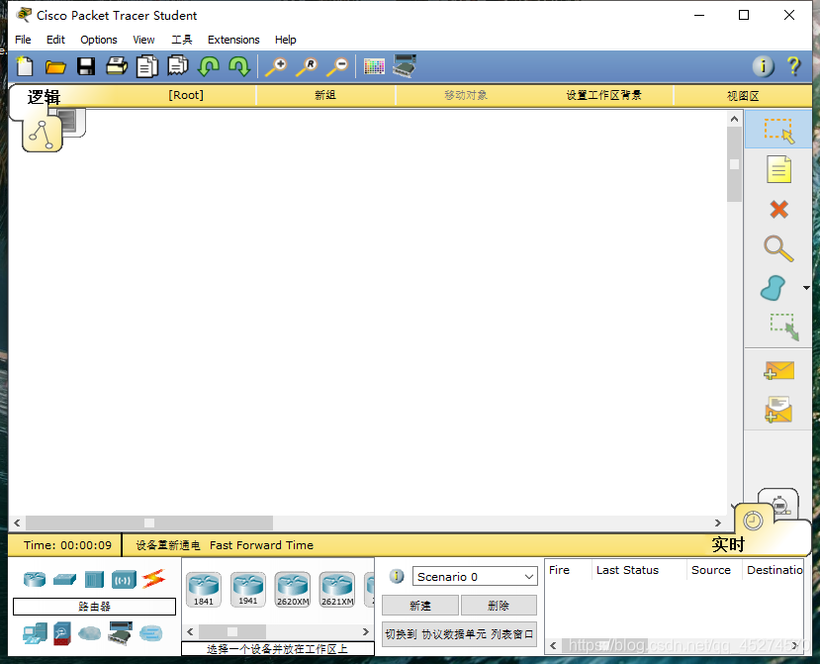Click the 设备重新通电 power cycle button
This screenshot has height=664, width=820.
pos(168,545)
